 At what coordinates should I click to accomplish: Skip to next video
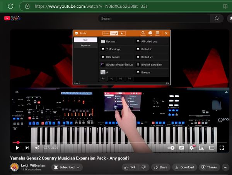pos(27,148)
